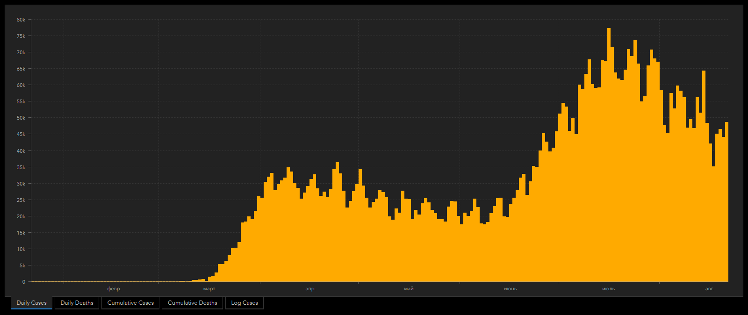This screenshot has height=315, width=748.
Task: Click the active Daily Cases tab
Action: pos(32,303)
